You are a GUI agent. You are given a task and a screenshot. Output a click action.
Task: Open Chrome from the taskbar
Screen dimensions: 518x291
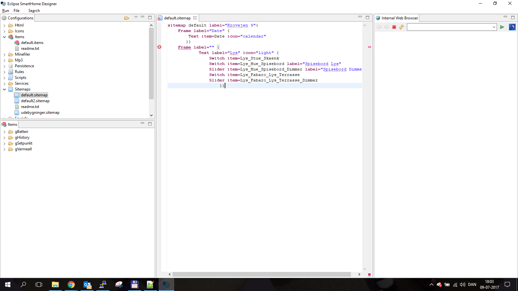[x=71, y=285]
